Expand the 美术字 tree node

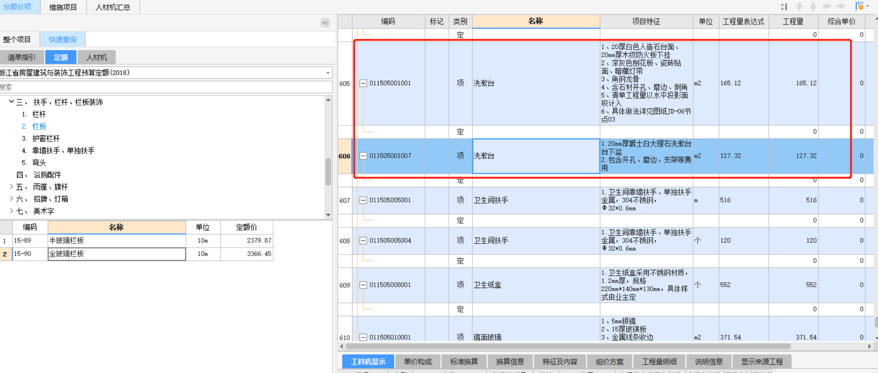tap(11, 211)
